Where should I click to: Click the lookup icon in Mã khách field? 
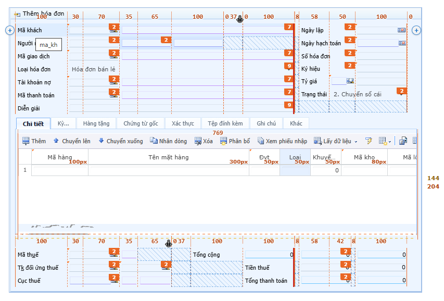pos(114,31)
